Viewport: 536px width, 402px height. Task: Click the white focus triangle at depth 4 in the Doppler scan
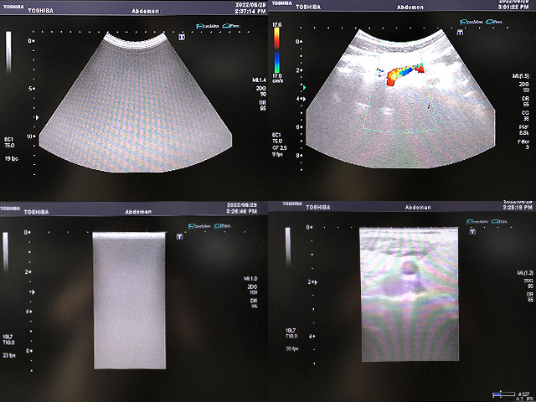coord(304,99)
